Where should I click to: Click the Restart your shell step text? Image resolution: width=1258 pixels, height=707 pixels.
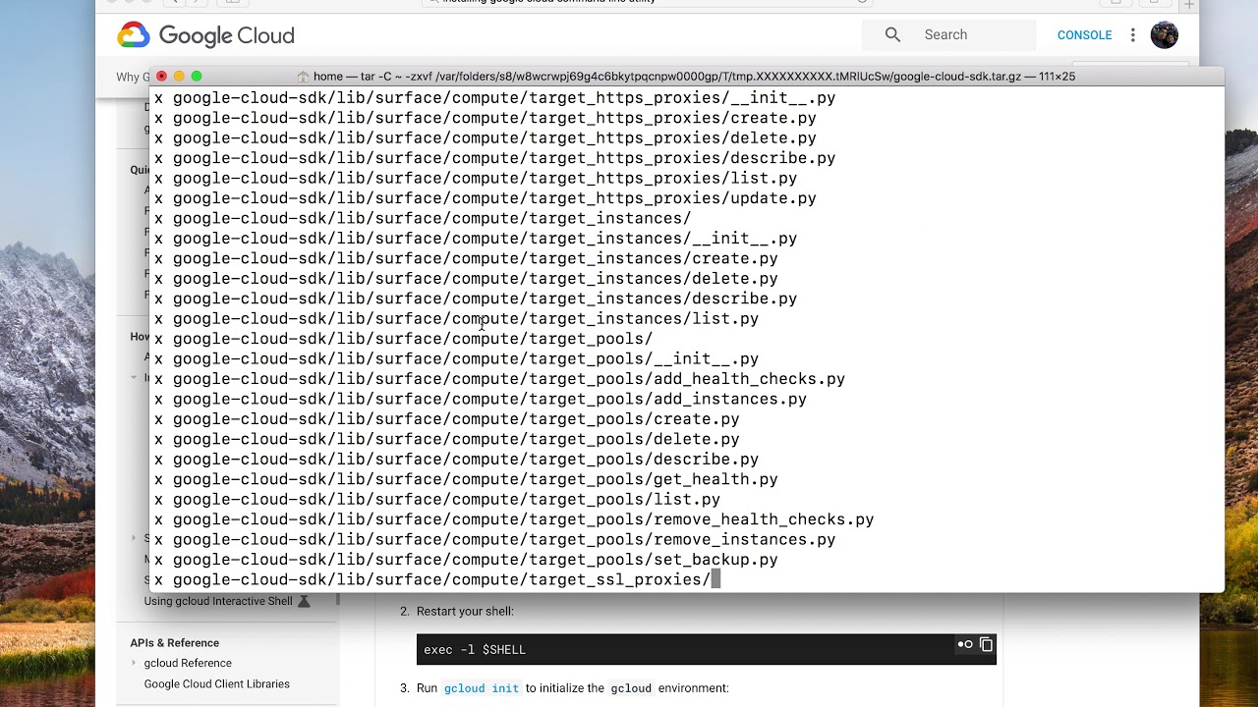click(x=465, y=611)
